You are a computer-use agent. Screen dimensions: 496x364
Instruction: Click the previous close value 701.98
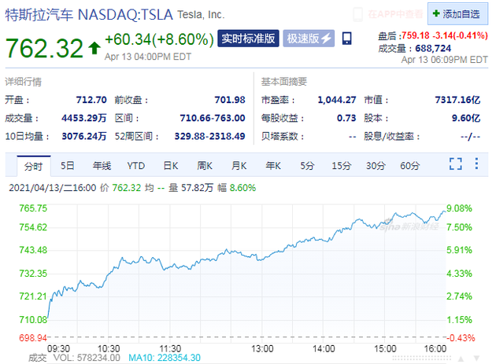click(230, 100)
